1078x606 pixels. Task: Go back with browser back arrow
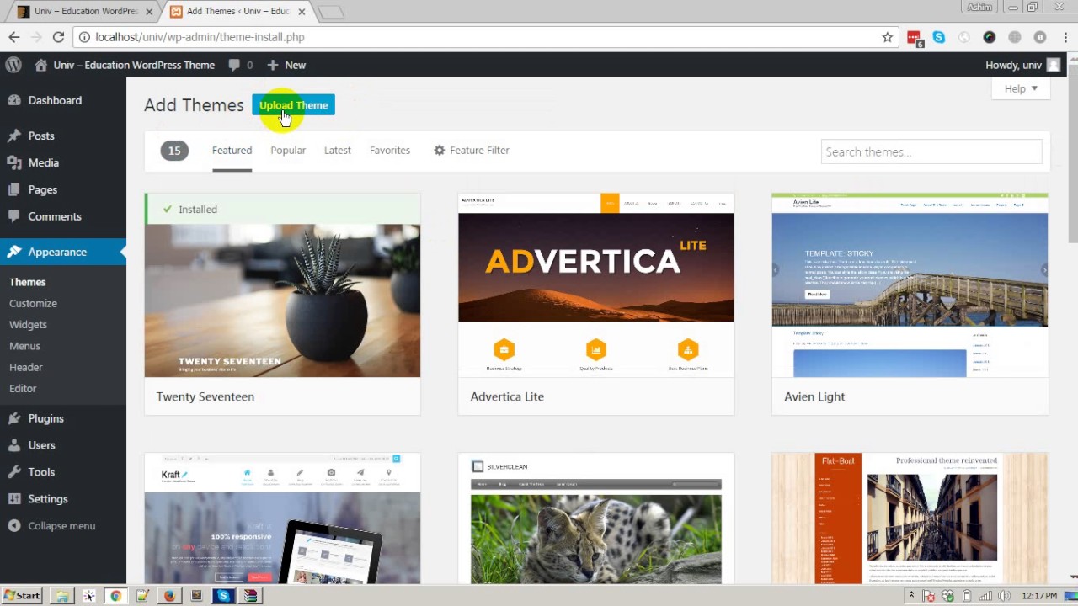(x=14, y=37)
